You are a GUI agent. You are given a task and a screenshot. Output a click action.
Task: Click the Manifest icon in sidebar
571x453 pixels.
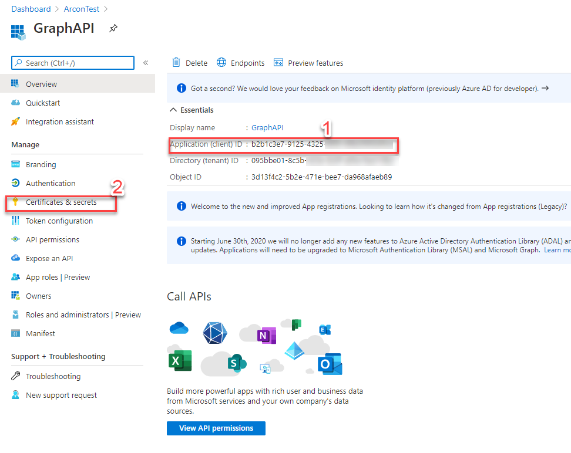pos(15,333)
